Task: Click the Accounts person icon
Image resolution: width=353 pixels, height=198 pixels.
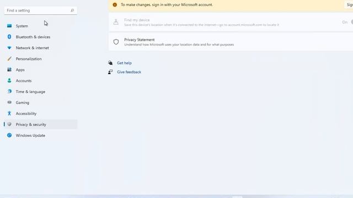Action: pyautogui.click(x=9, y=80)
